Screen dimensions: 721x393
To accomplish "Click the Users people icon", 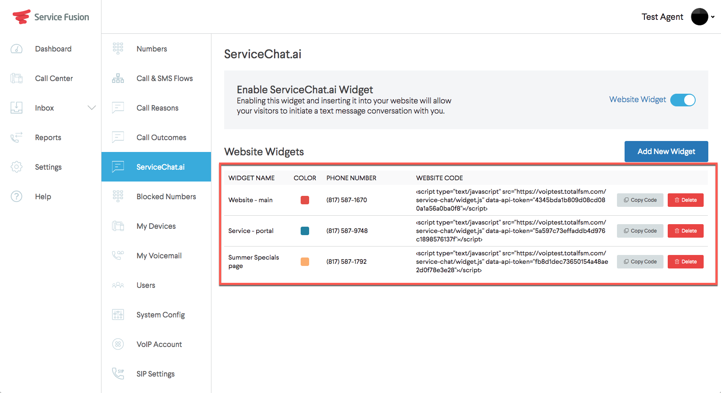I will click(x=118, y=285).
